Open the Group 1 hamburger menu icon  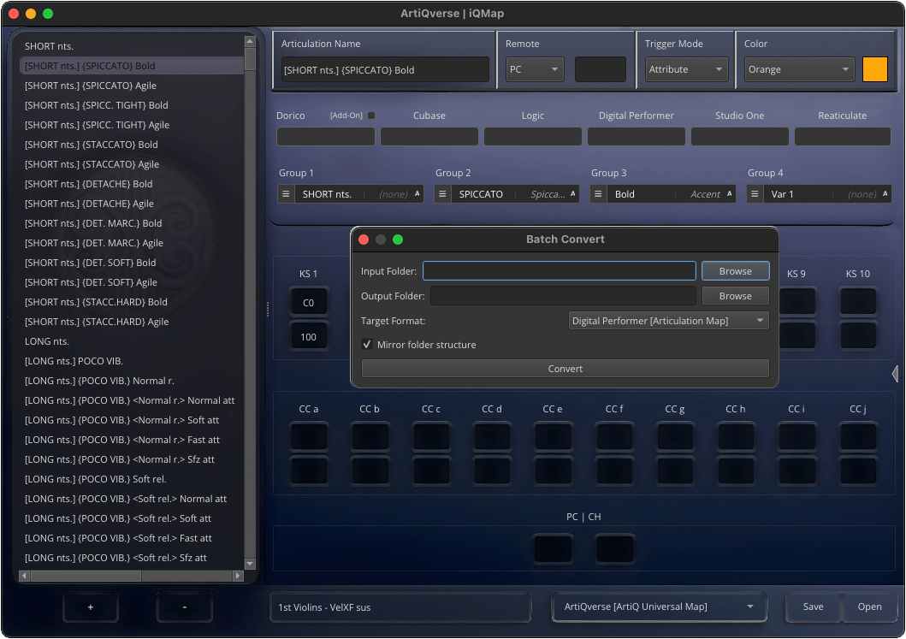click(x=286, y=193)
